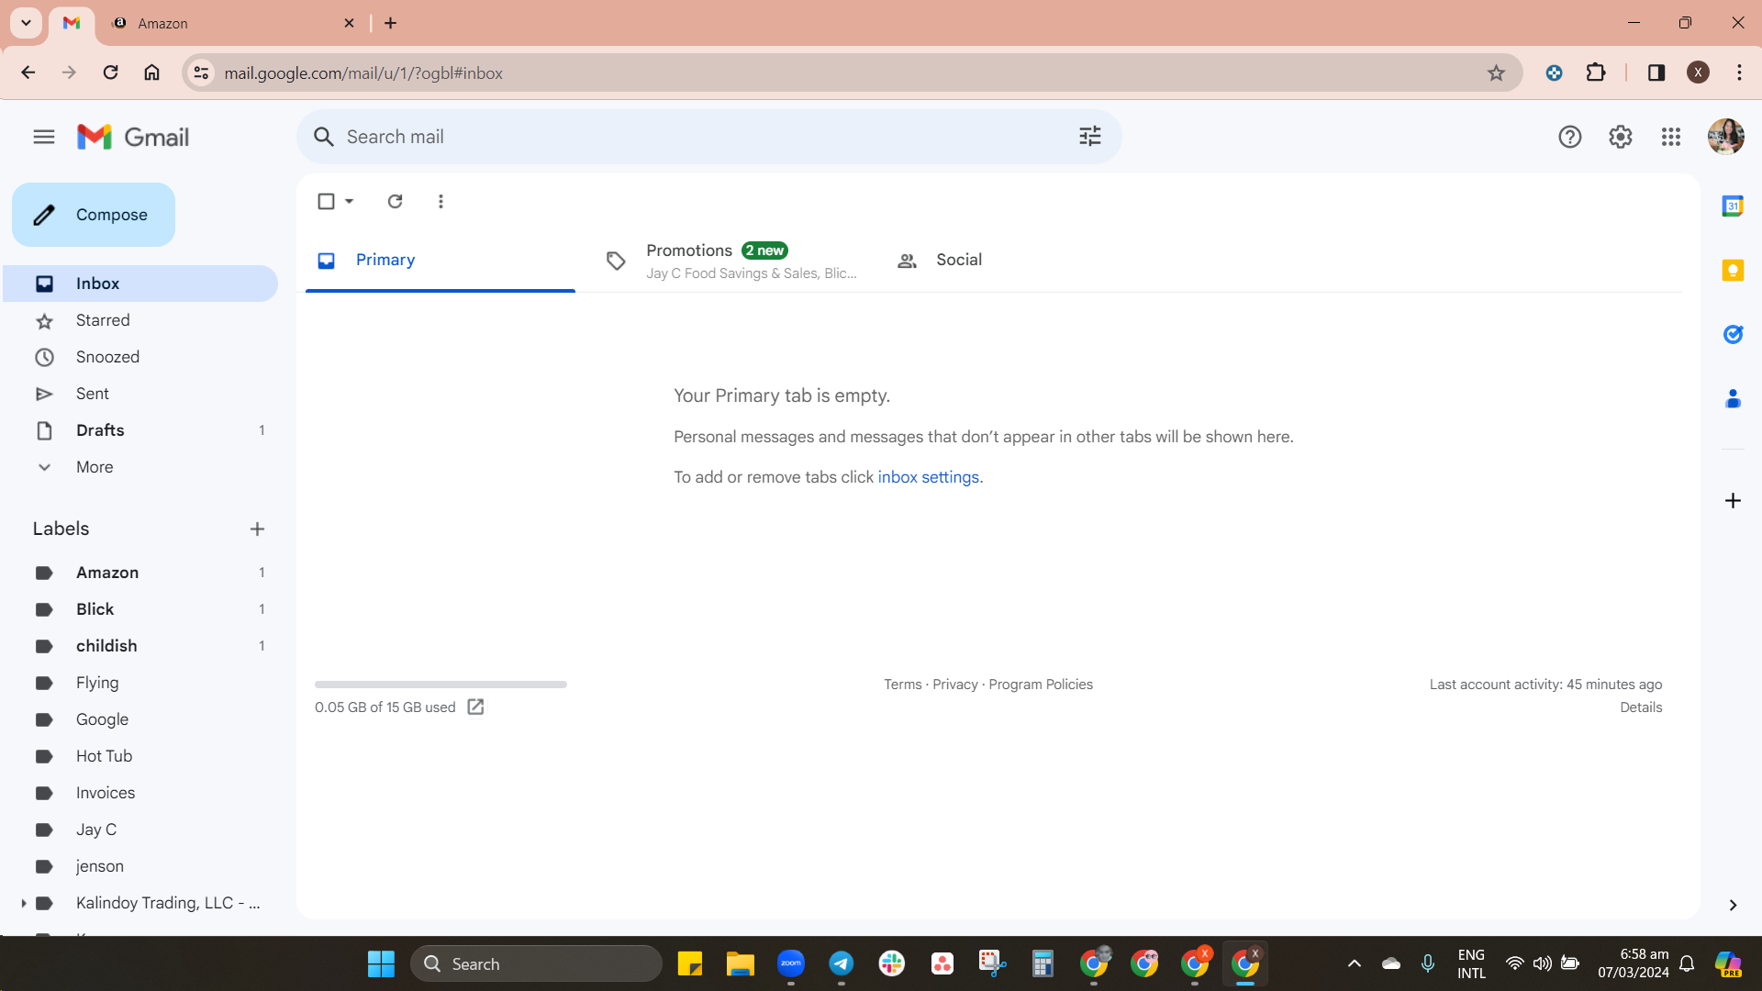The width and height of the screenshot is (1762, 991).
Task: Open Google Contacts side panel icon
Action: (x=1733, y=399)
